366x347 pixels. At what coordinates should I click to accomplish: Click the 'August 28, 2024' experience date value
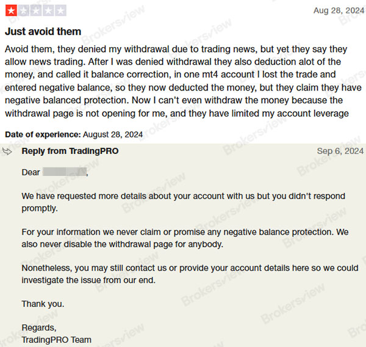[113, 134]
